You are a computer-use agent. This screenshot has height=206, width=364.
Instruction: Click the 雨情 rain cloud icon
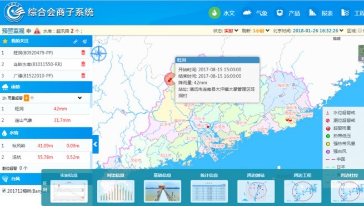5,87
